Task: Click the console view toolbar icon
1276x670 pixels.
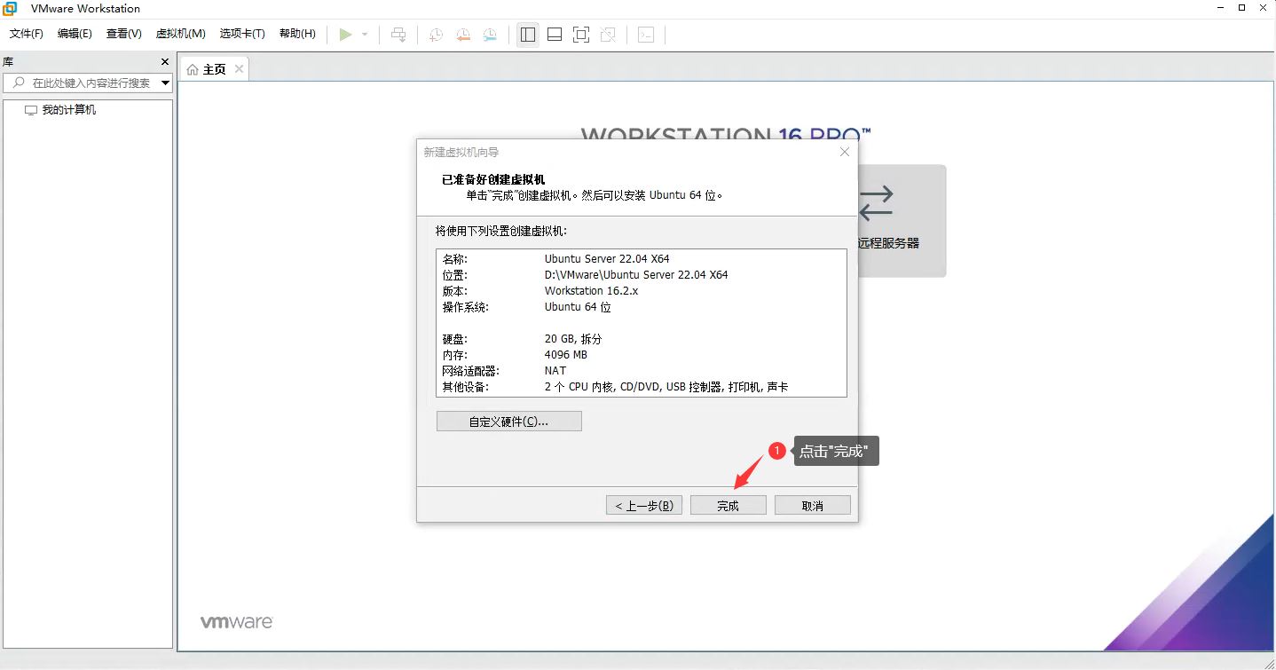Action: tap(646, 35)
